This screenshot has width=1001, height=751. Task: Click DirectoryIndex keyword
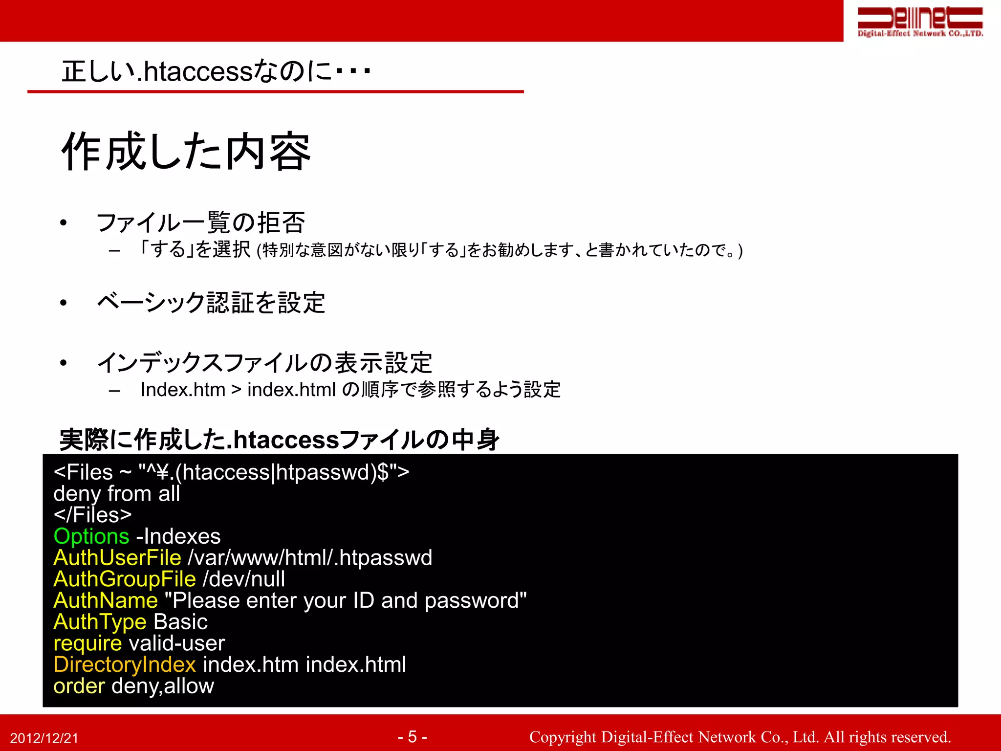click(x=125, y=665)
